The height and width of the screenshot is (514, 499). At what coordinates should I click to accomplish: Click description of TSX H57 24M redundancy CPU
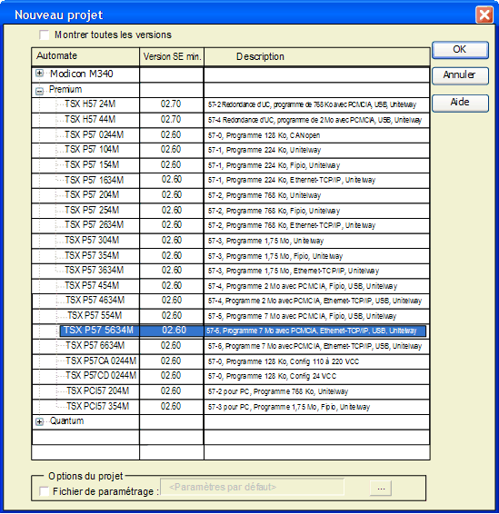pyautogui.click(x=312, y=105)
